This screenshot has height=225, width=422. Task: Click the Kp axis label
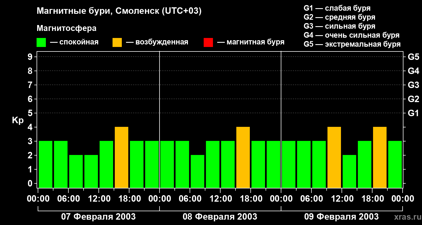tap(18, 121)
